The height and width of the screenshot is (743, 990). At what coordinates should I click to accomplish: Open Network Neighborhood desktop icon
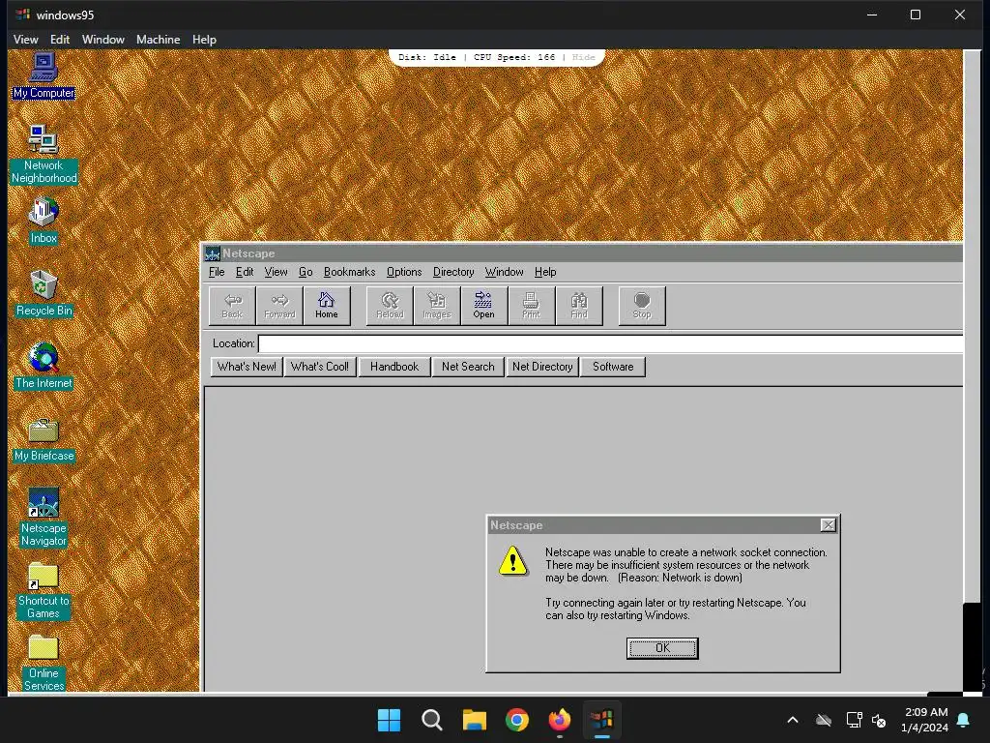pyautogui.click(x=44, y=154)
